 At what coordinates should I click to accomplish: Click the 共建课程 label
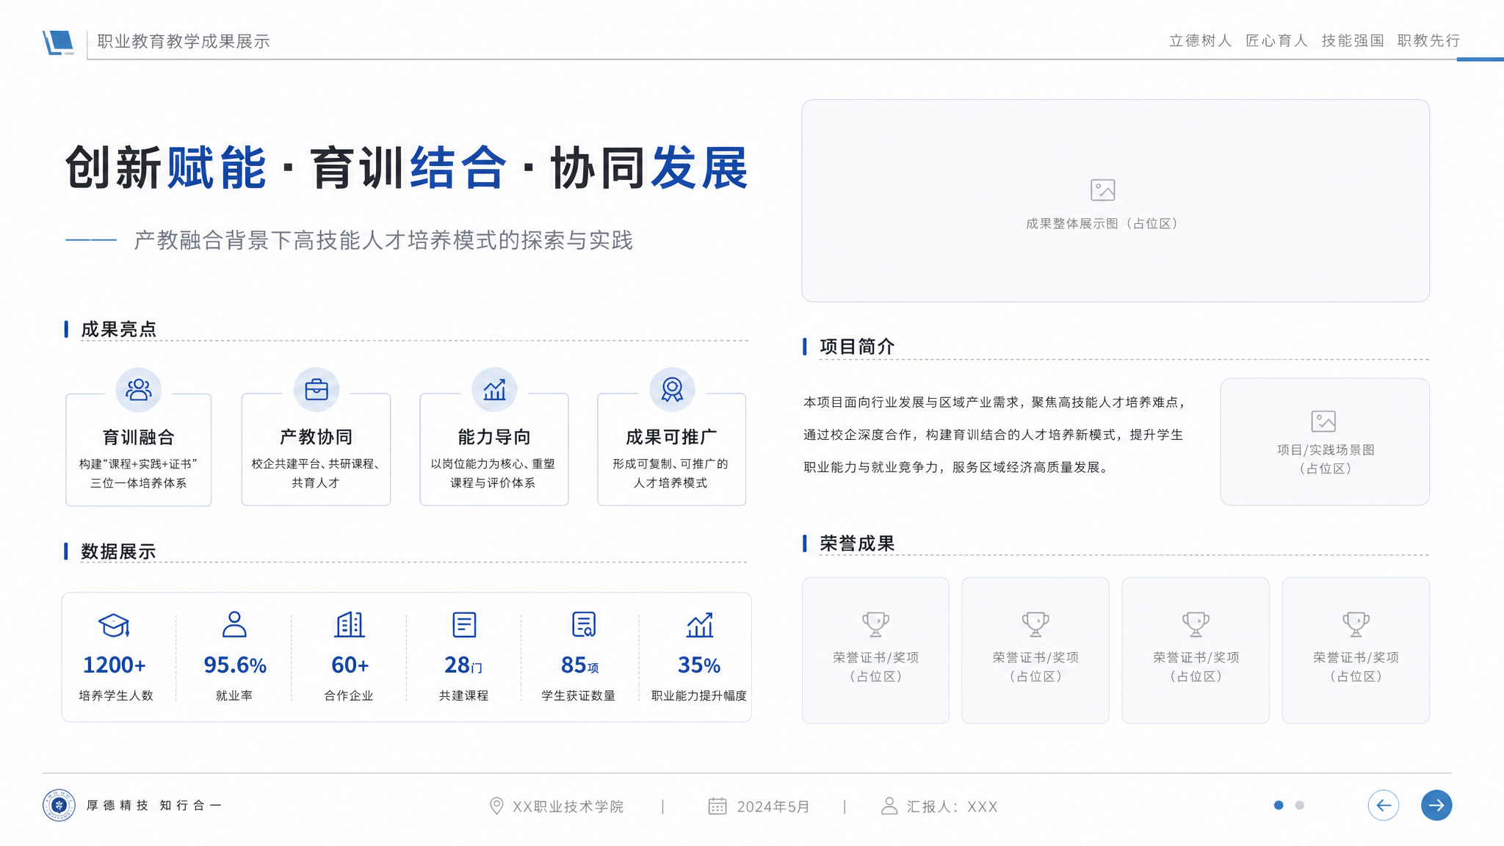point(464,695)
